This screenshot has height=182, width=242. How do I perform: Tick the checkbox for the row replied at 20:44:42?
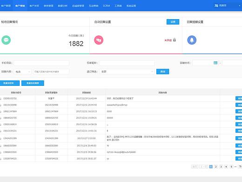0,105
